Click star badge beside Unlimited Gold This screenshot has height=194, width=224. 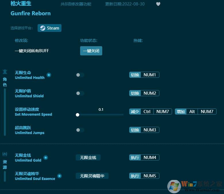[x=46, y=158]
